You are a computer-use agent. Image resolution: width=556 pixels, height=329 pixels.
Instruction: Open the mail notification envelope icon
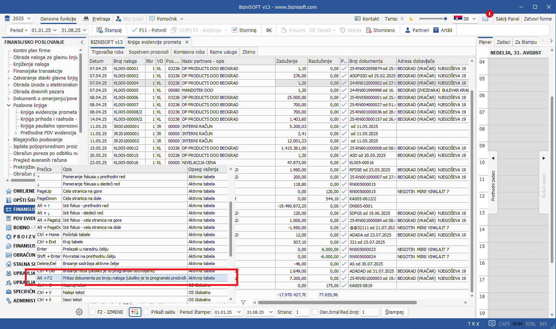[485, 19]
